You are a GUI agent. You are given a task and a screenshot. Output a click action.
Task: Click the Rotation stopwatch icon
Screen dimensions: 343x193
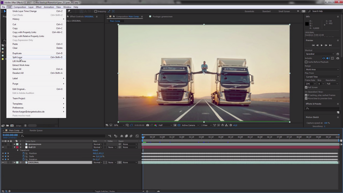pos(24,159)
